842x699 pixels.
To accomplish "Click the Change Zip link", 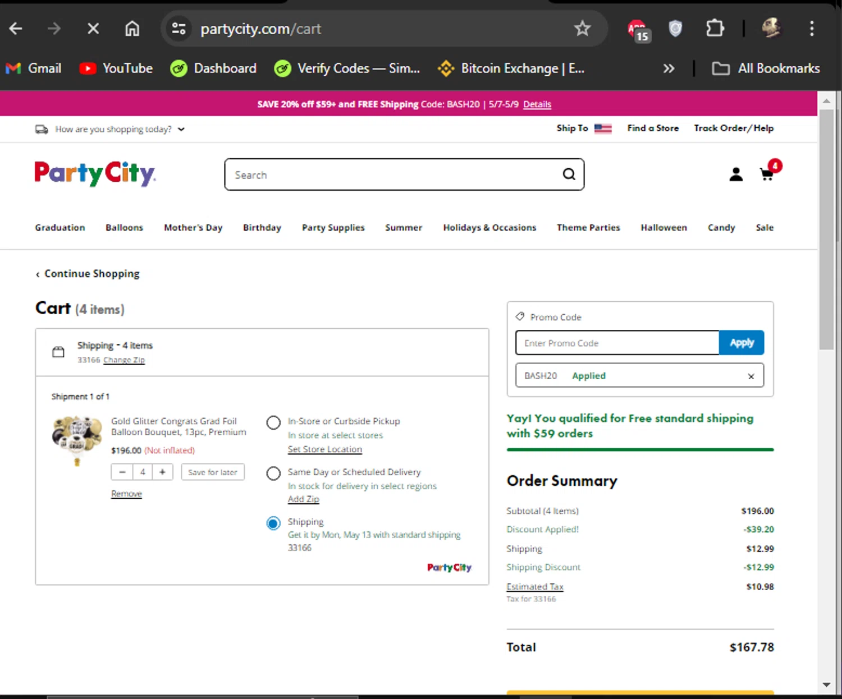I will 124,360.
